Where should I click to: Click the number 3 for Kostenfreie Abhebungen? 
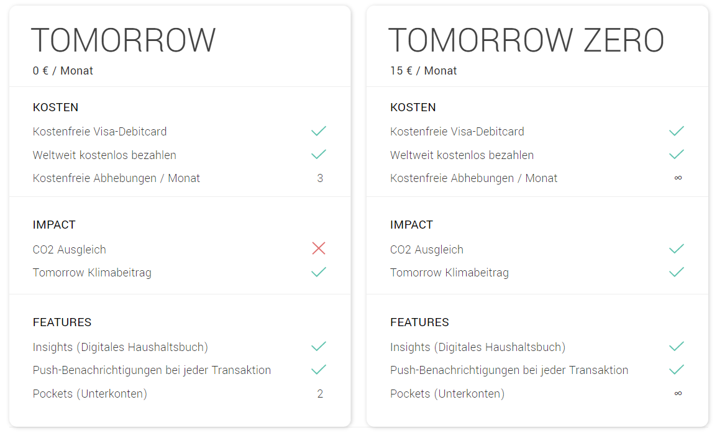click(x=320, y=178)
